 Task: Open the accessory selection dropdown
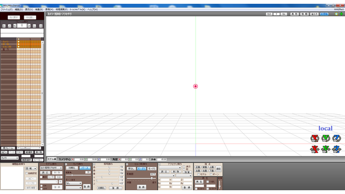(170, 168)
